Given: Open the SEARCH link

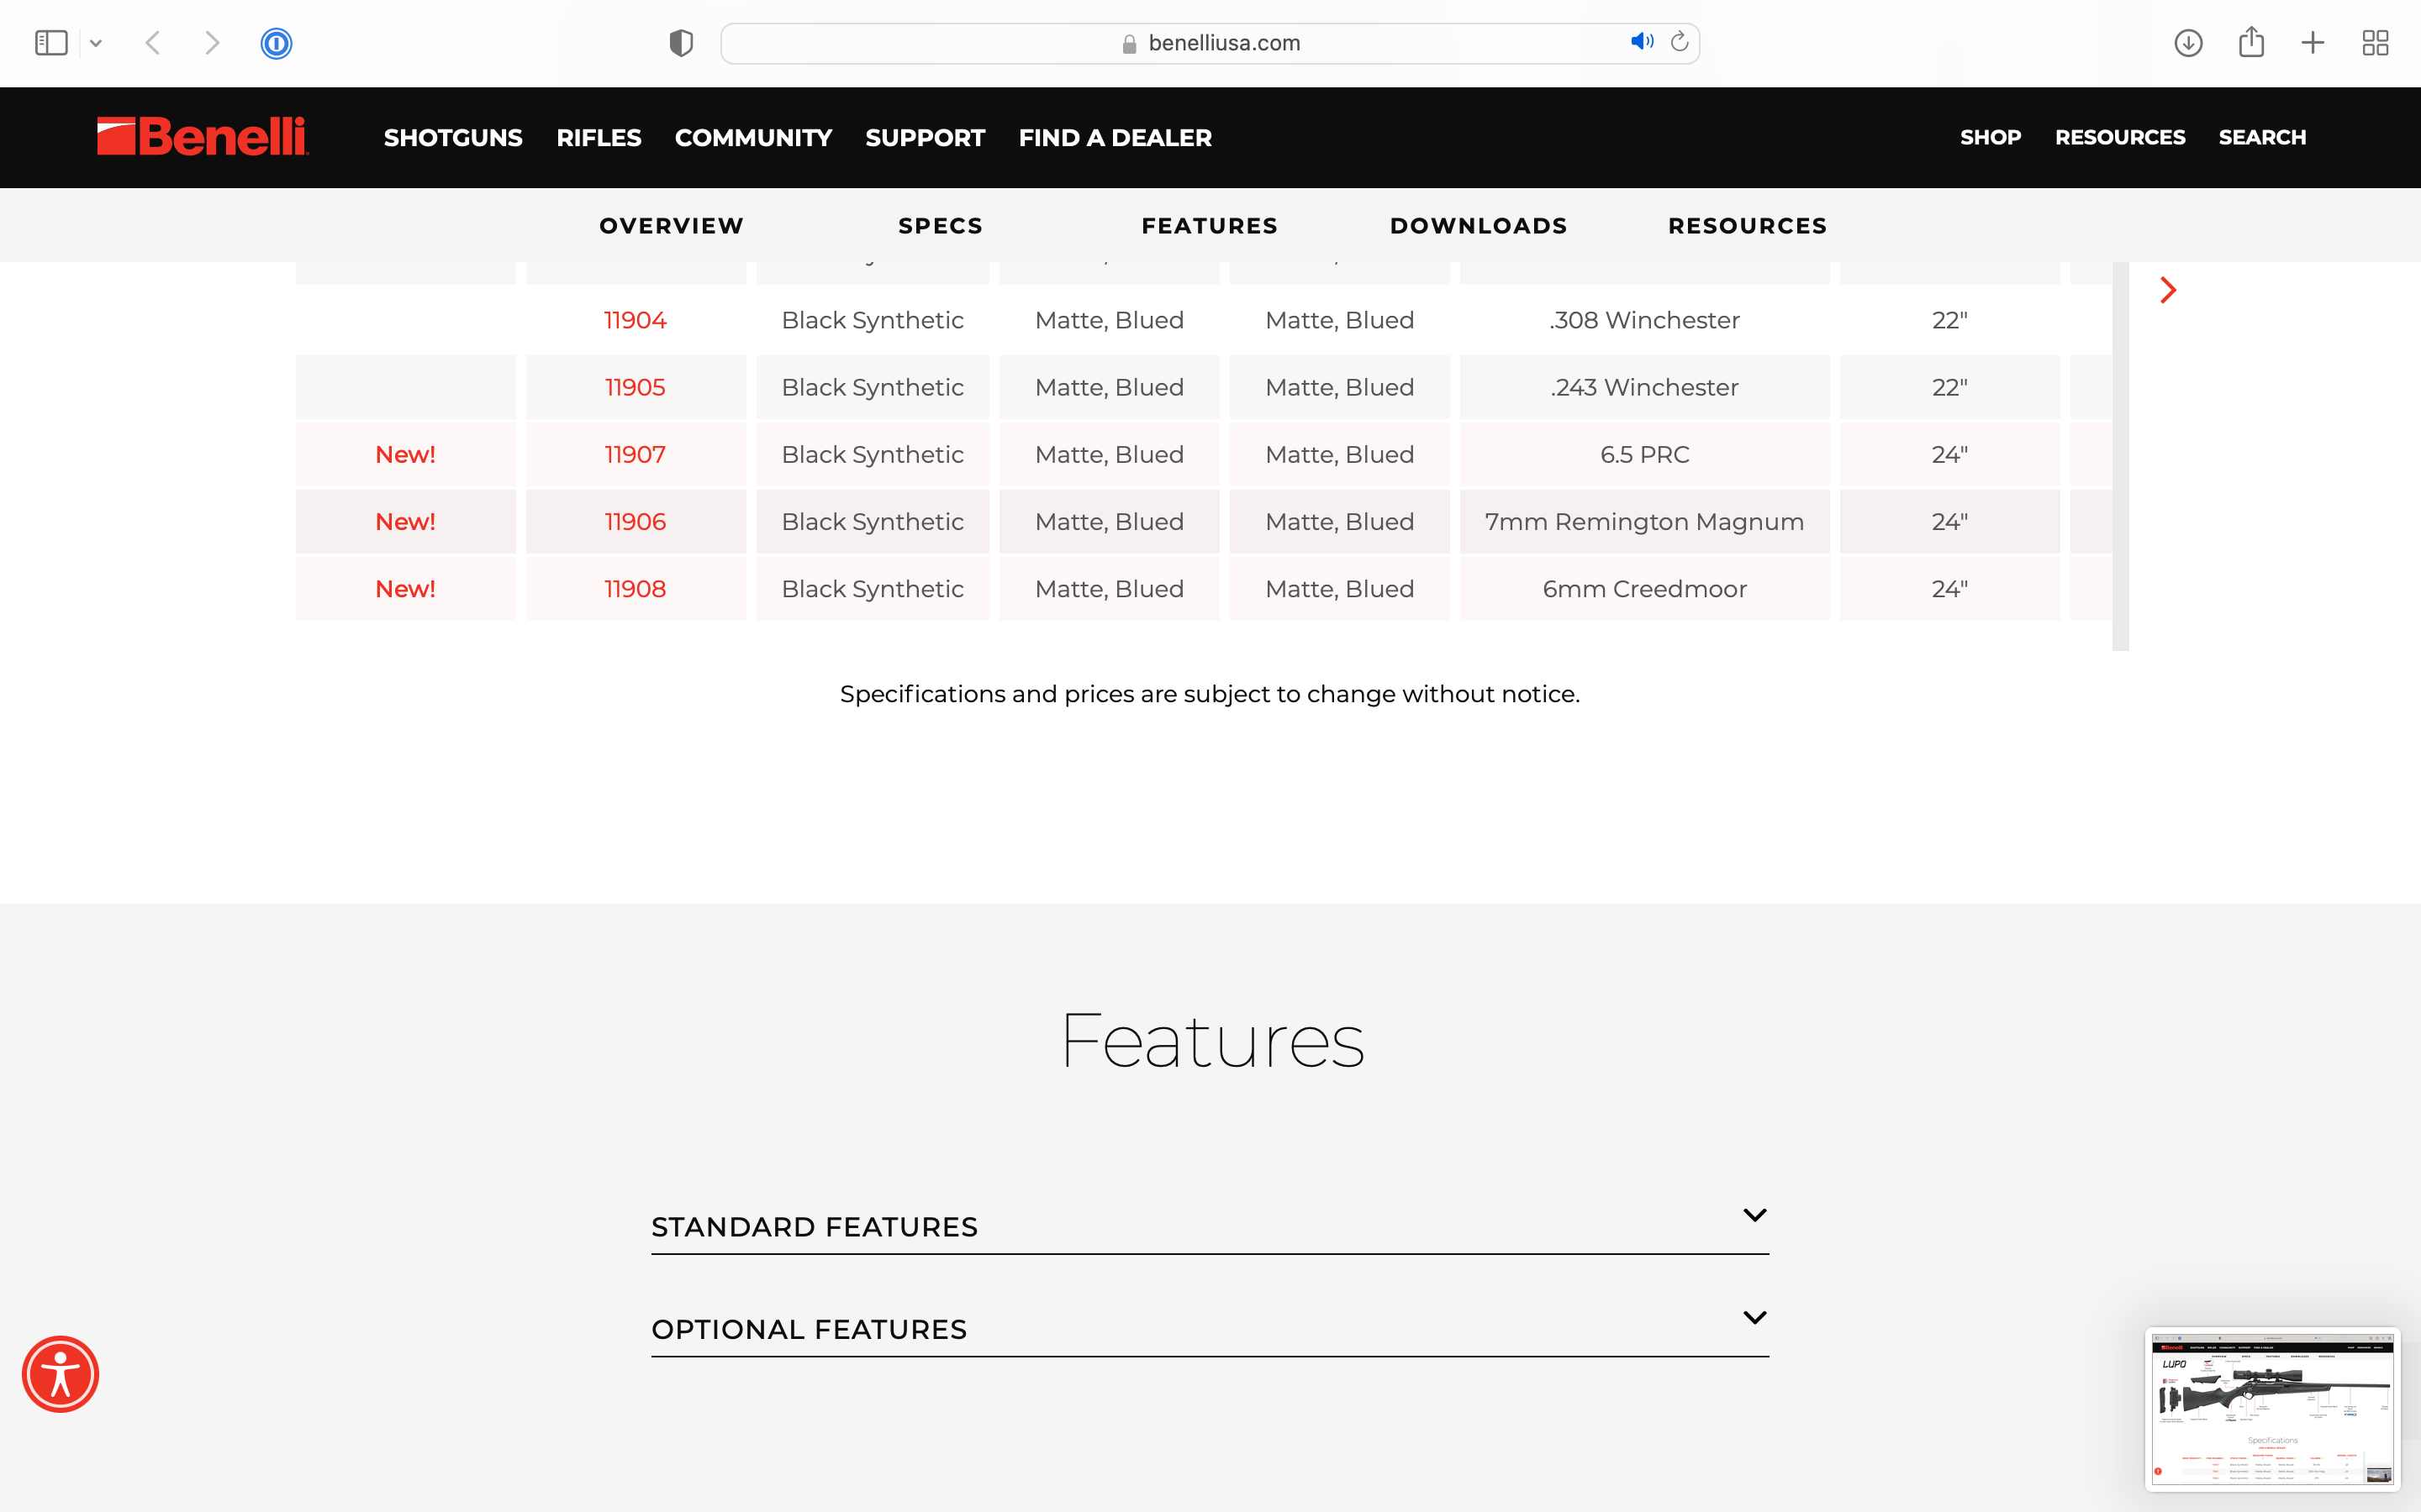Looking at the screenshot, I should coord(2262,137).
